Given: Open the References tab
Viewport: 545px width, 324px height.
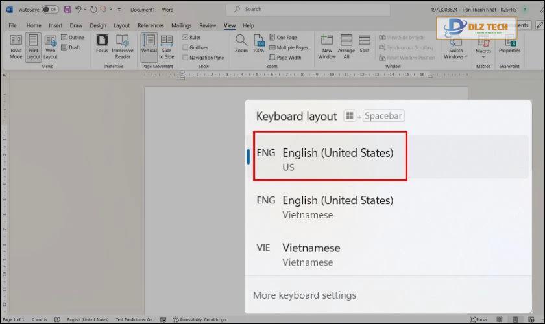Looking at the screenshot, I should (151, 25).
